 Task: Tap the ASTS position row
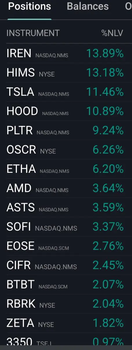click(66, 207)
